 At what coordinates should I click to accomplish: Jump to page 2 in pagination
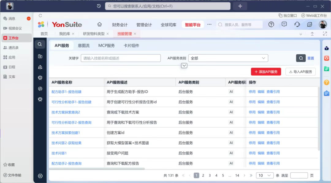tap(203, 175)
